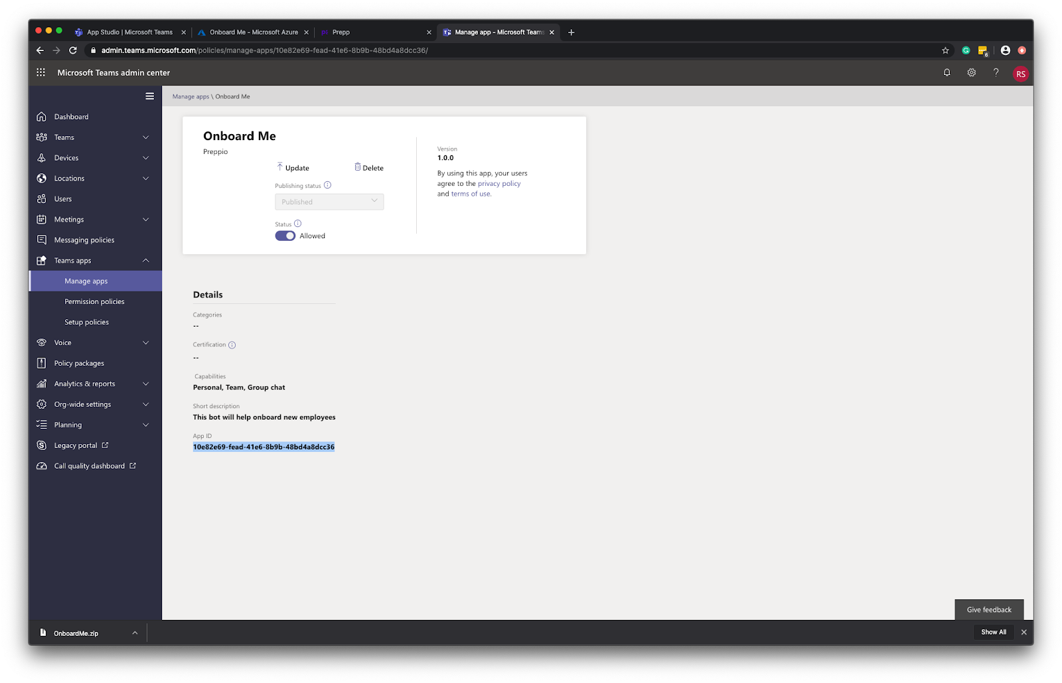The width and height of the screenshot is (1062, 683).
Task: Open the notifications bell in the admin center
Action: point(947,73)
